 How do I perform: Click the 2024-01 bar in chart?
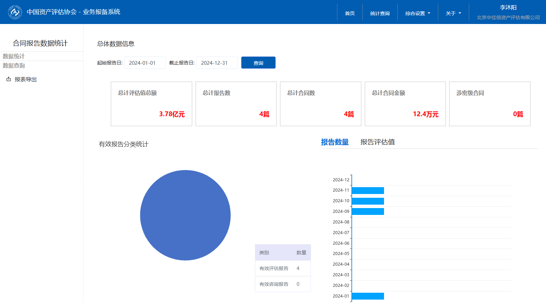click(368, 296)
